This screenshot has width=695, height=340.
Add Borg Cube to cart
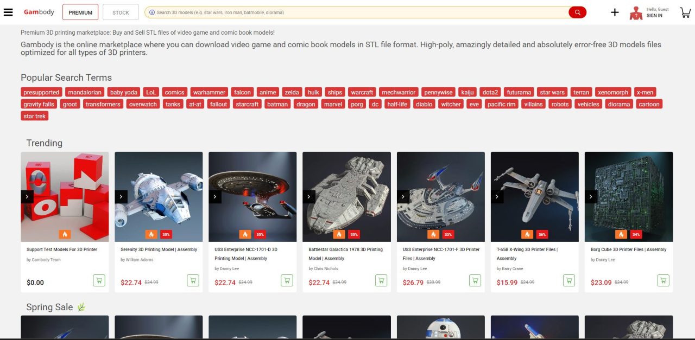663,280
